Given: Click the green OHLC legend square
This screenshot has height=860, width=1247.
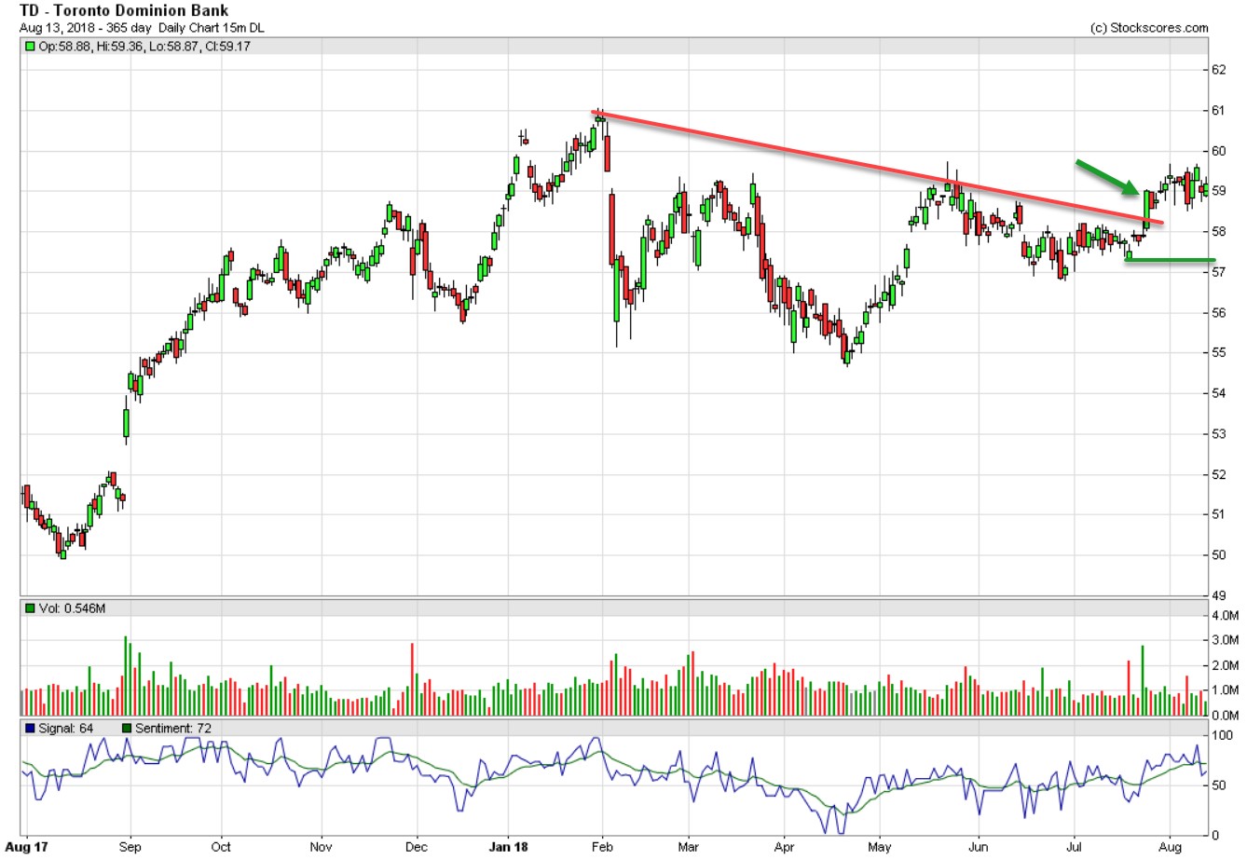Looking at the screenshot, I should point(31,46).
